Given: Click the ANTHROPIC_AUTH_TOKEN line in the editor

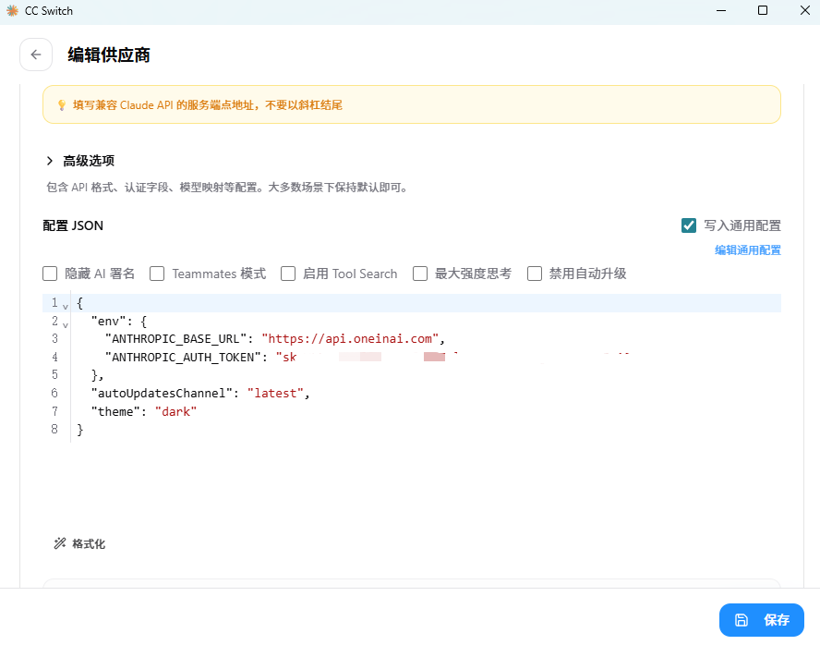Looking at the screenshot, I should 412,358.
